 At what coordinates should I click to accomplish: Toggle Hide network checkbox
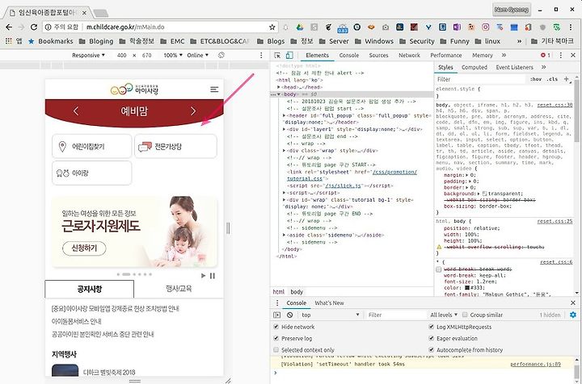[276, 327]
